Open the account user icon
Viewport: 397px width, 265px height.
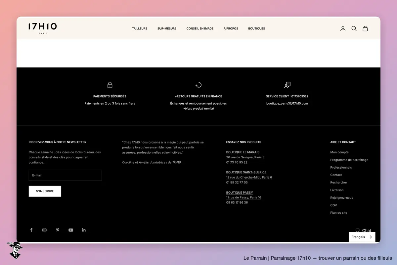[343, 28]
